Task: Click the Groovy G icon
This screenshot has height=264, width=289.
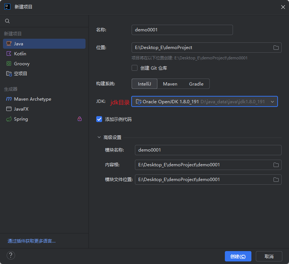Action: click(x=9, y=63)
